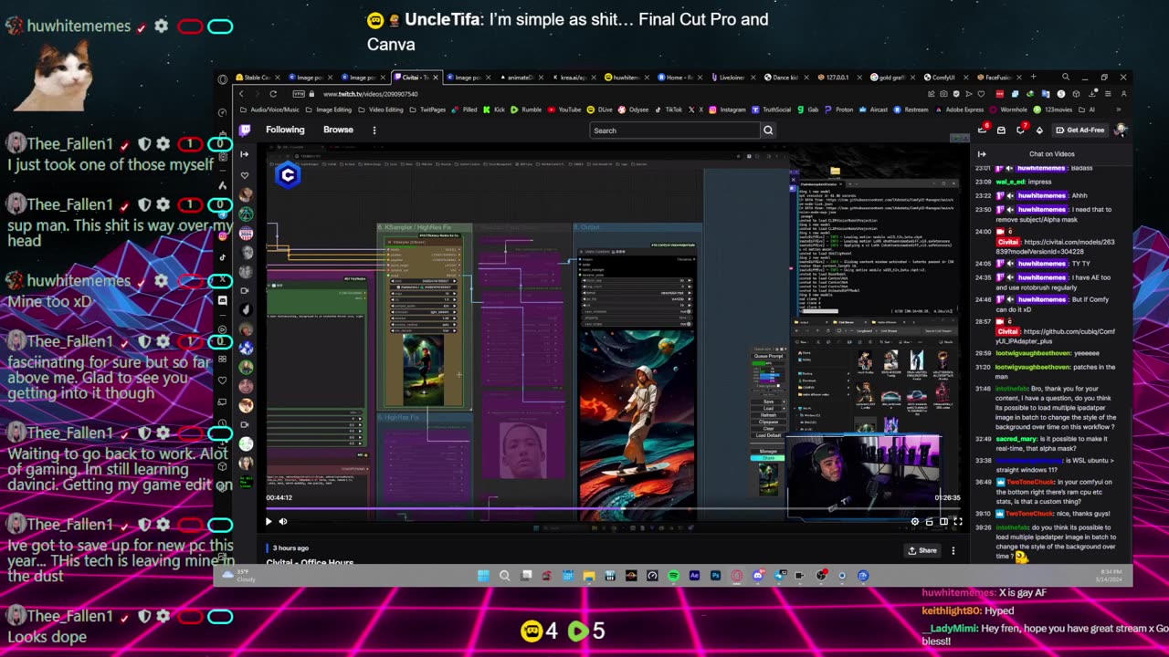Switch to the Stable Ca browser tab
Image resolution: width=1169 pixels, height=657 pixels.
(256, 78)
